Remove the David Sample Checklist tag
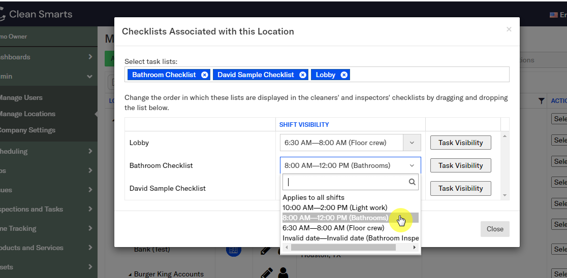This screenshot has height=278, width=567. point(302,75)
